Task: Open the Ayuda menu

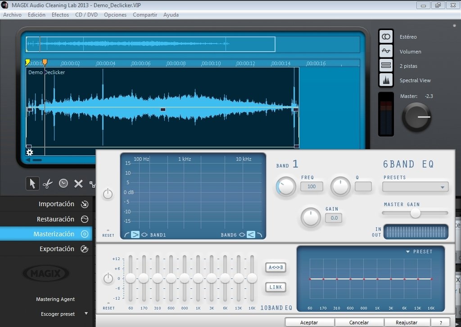Action: pyautogui.click(x=171, y=15)
